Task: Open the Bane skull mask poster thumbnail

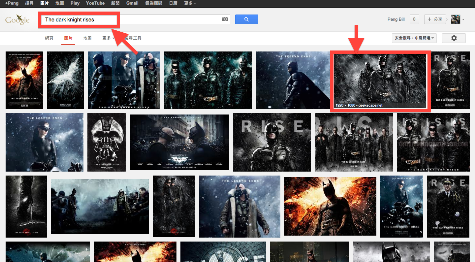Action: point(107,142)
